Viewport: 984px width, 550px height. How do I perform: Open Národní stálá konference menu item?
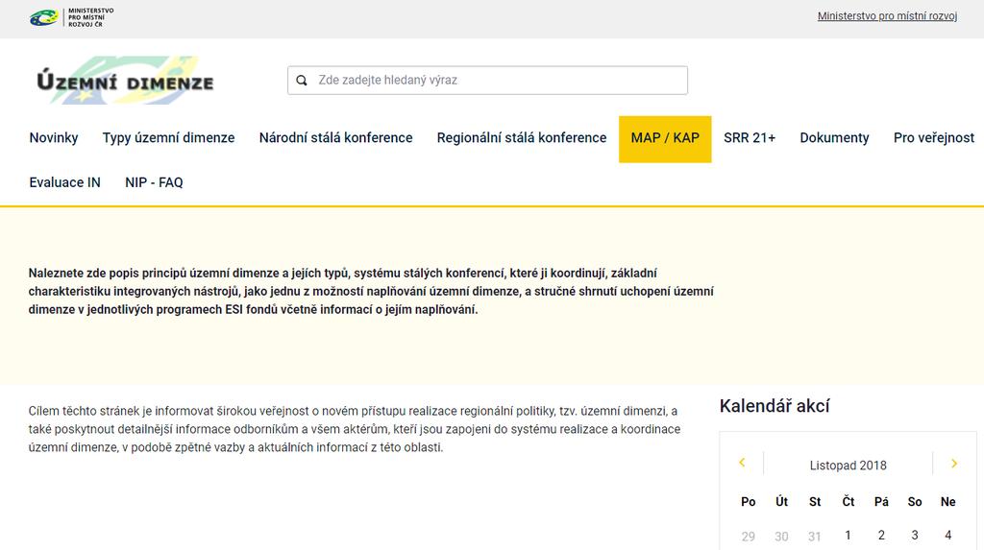click(x=335, y=138)
